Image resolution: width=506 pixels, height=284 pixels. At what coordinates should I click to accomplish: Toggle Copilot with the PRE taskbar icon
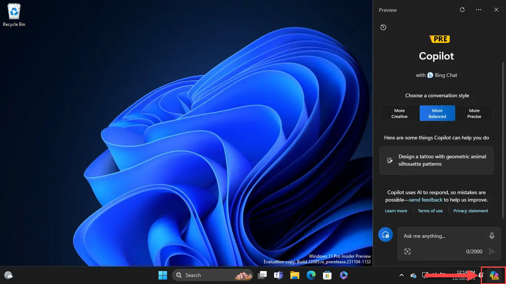pos(494,275)
